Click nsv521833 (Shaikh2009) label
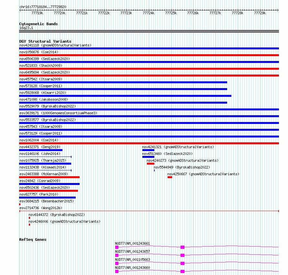This screenshot has height=275, width=288. click(41, 66)
